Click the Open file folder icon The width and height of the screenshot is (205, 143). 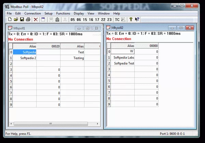16,19
